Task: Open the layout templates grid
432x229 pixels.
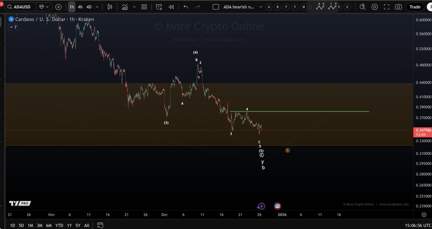Action: [x=144, y=7]
